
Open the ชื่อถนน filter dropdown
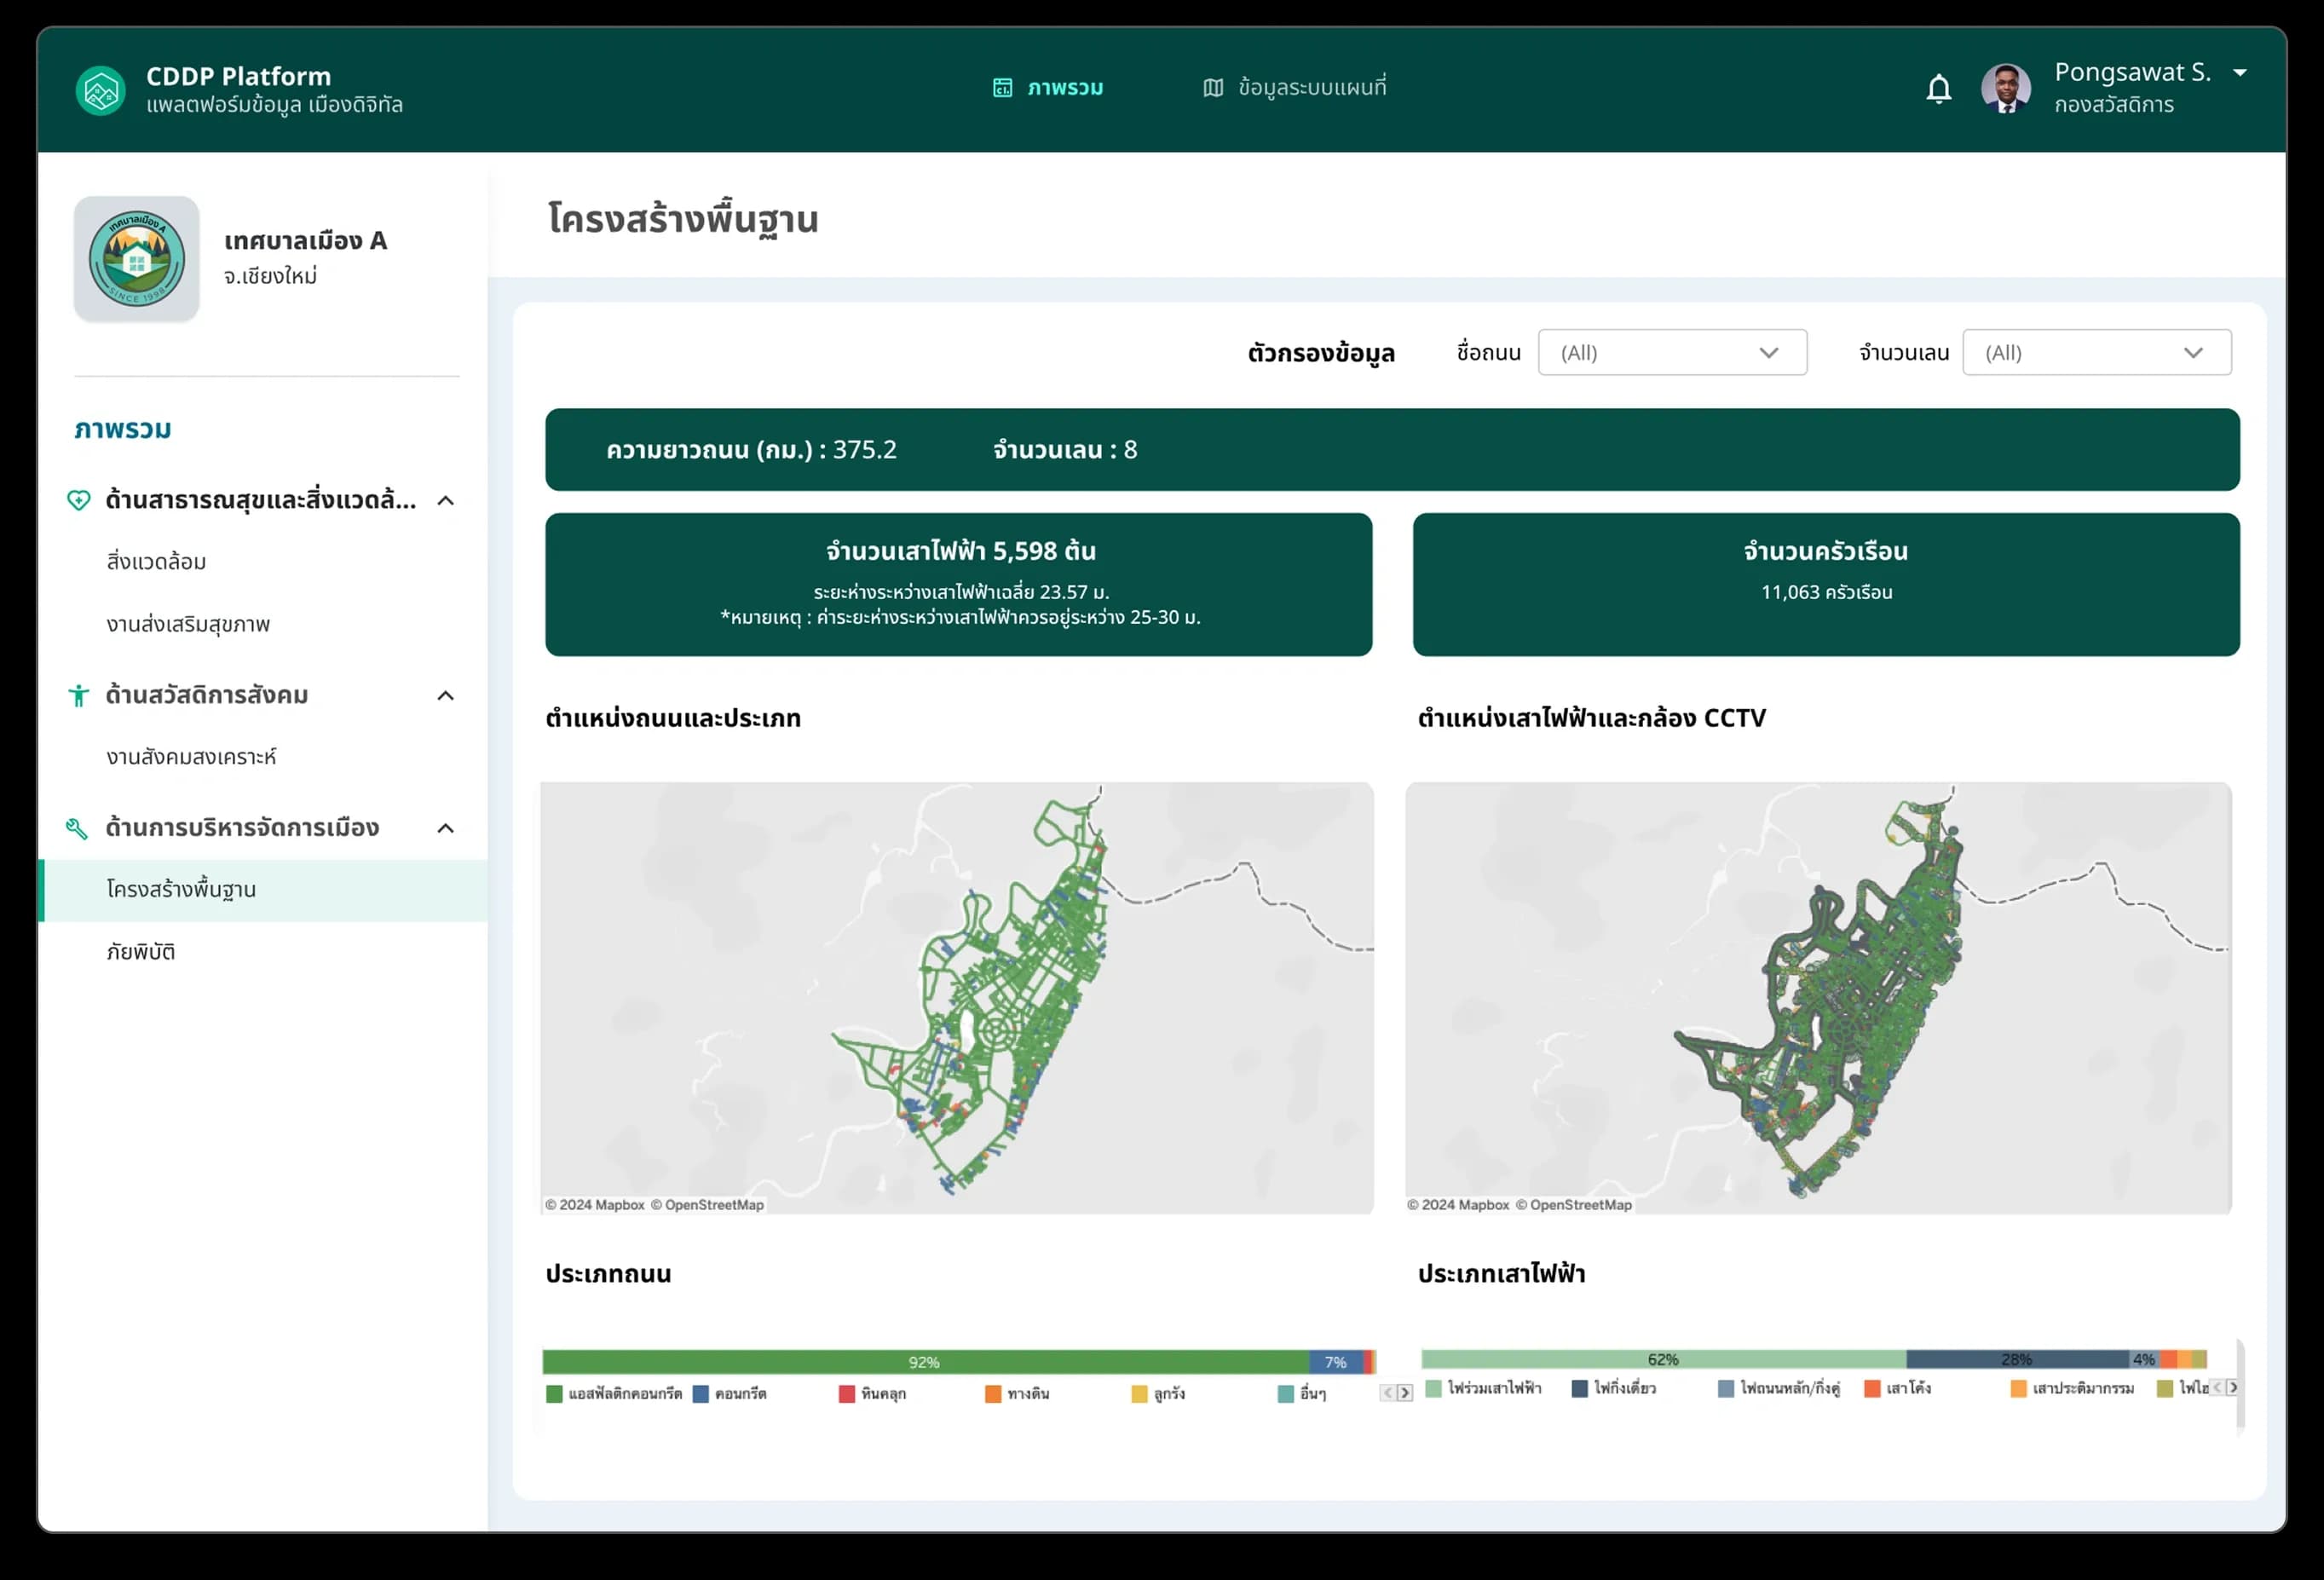1672,352
